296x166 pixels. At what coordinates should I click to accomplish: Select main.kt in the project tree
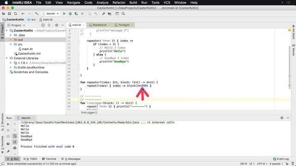[x=27, y=49]
